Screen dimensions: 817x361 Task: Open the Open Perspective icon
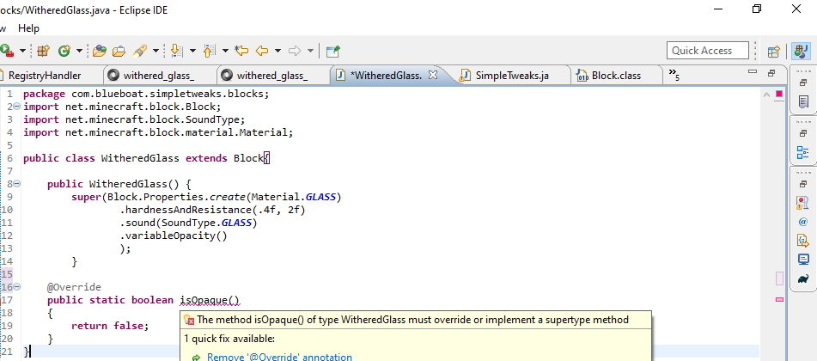(773, 51)
